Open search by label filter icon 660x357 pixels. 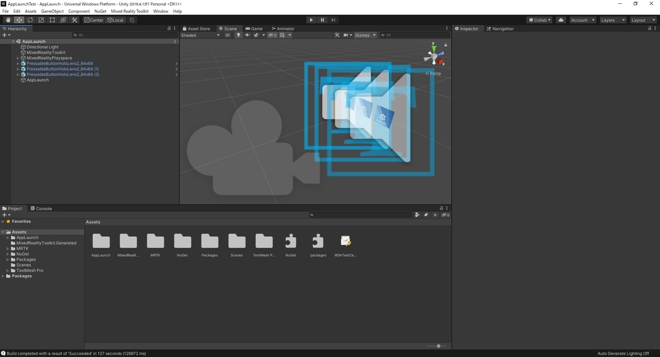coord(426,215)
